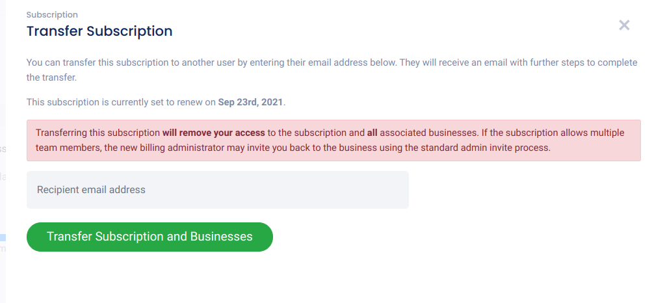Image resolution: width=652 pixels, height=303 pixels.
Task: Click 'You can transfer this subscription' sentence
Action: pos(98,62)
